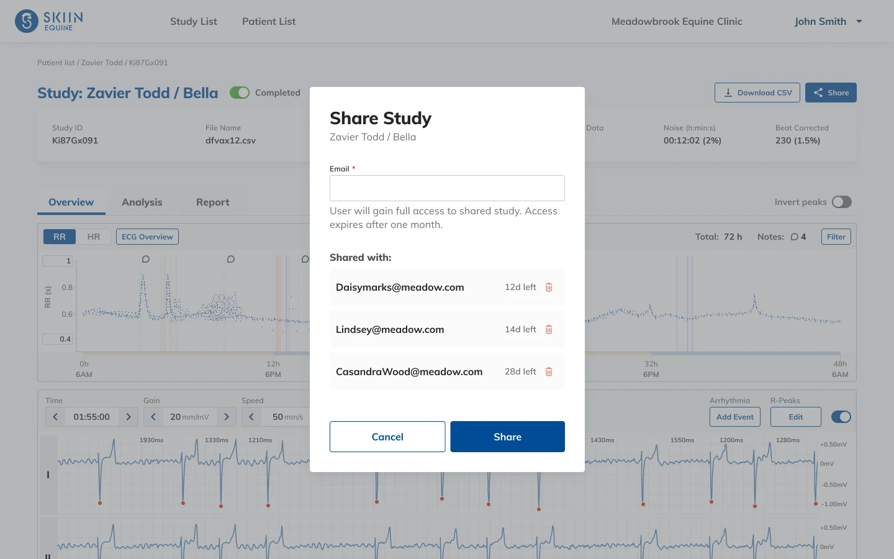The width and height of the screenshot is (894, 559).
Task: Select the HR view
Action: click(x=94, y=237)
